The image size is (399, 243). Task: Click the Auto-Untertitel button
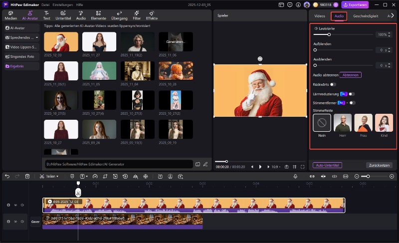point(327,165)
